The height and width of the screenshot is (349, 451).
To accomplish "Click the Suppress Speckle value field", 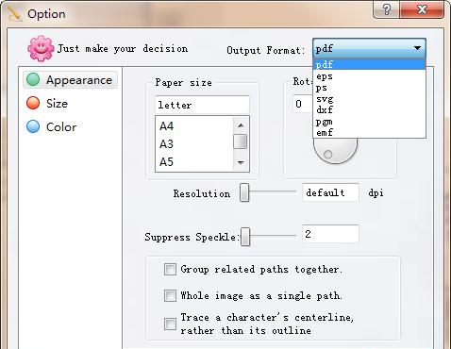I will click(330, 234).
